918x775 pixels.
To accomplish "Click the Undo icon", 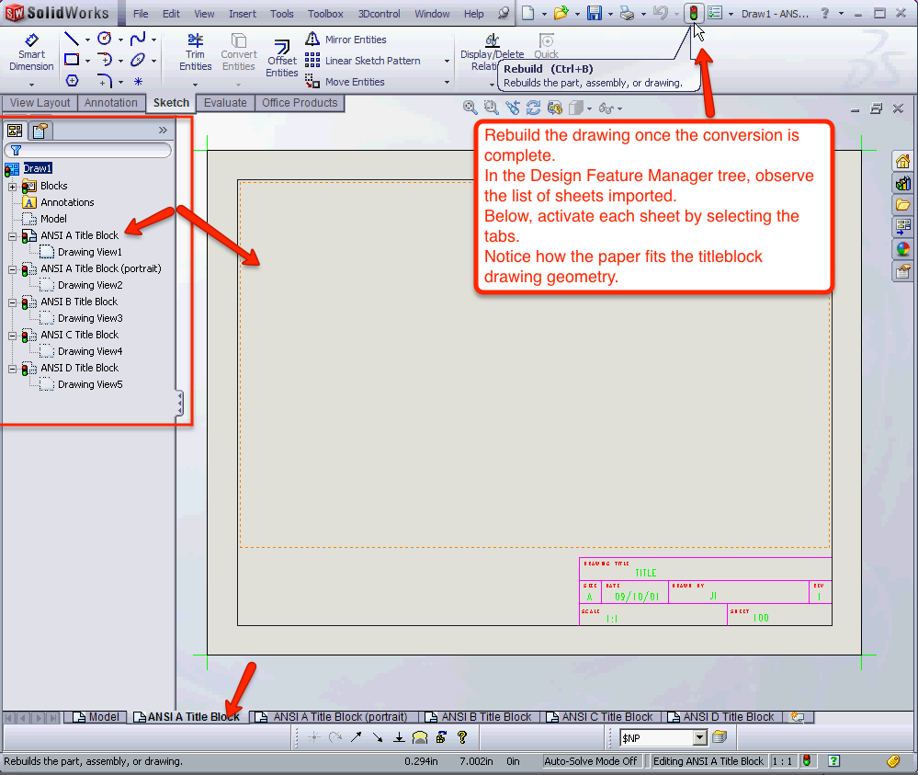I will pyautogui.click(x=661, y=13).
